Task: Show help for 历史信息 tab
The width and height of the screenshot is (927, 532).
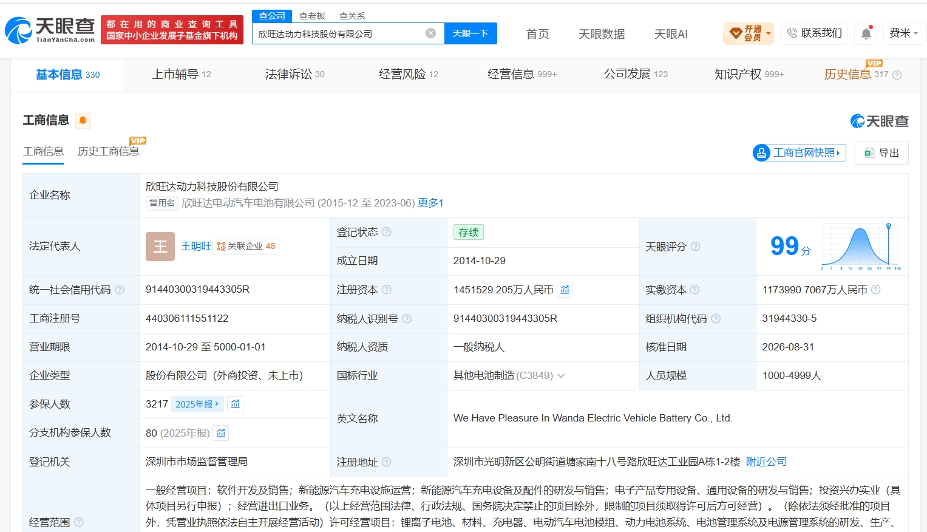Action: (x=897, y=75)
